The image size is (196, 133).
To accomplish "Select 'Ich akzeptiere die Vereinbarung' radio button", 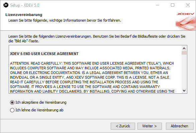I will click(x=12, y=103).
